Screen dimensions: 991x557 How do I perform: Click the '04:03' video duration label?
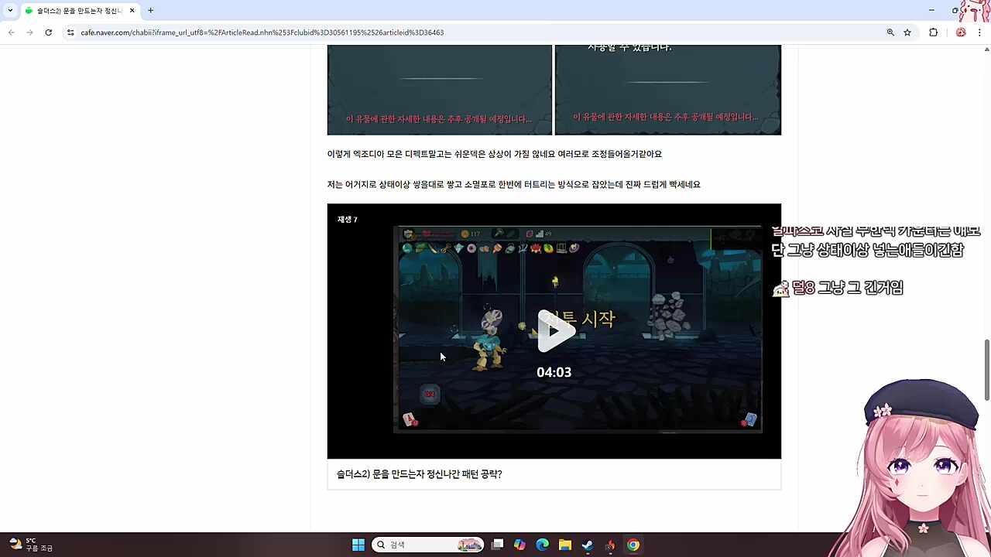[x=554, y=372]
